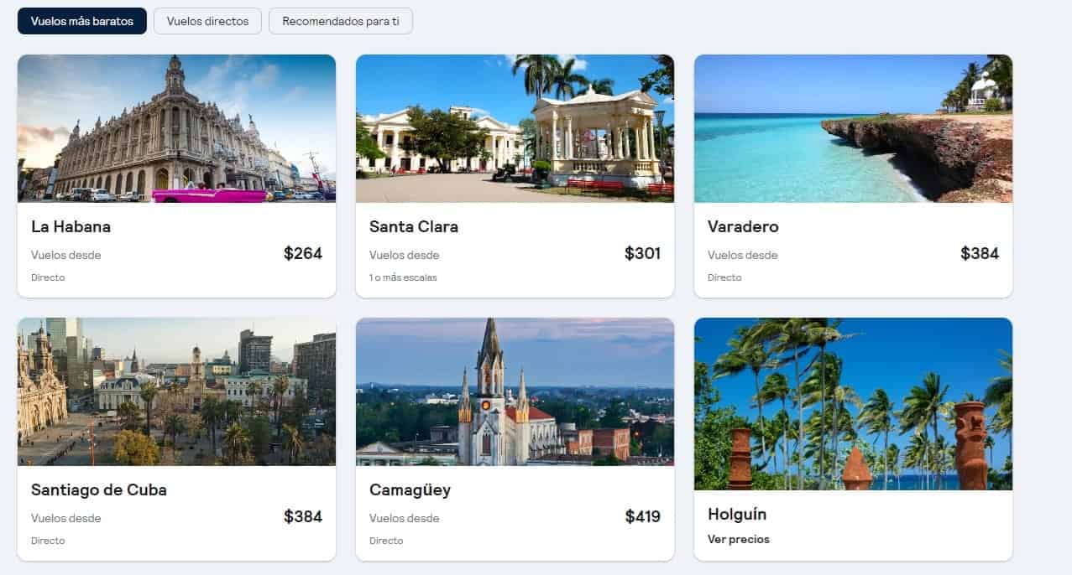This screenshot has height=575, width=1072.
Task: Click 'Ver precios' under Holguín
Action: coord(739,539)
